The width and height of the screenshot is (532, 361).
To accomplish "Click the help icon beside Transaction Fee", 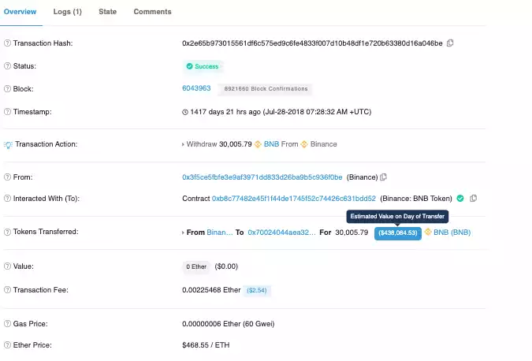I will pos(7,290).
